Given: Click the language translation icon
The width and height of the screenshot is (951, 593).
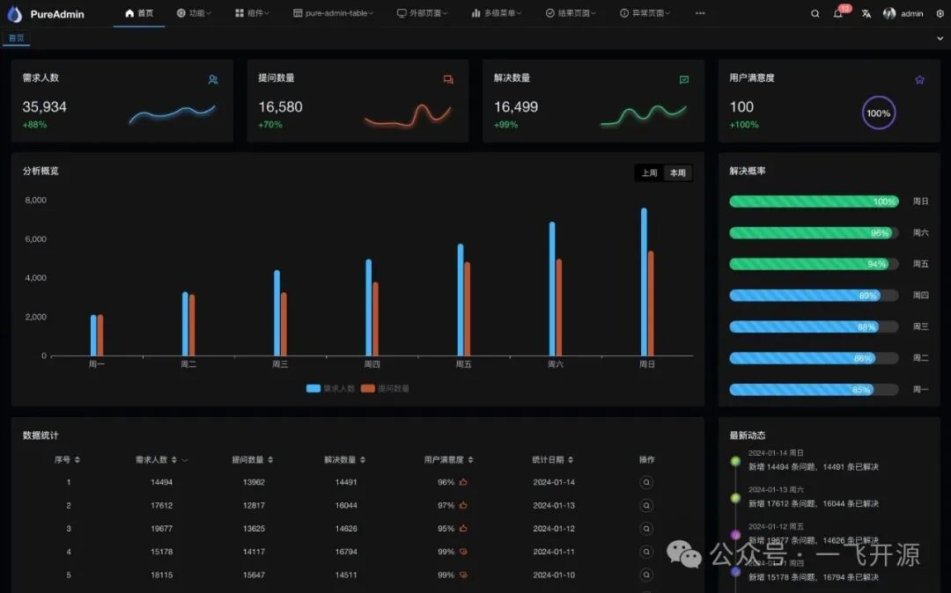Looking at the screenshot, I should click(x=866, y=13).
